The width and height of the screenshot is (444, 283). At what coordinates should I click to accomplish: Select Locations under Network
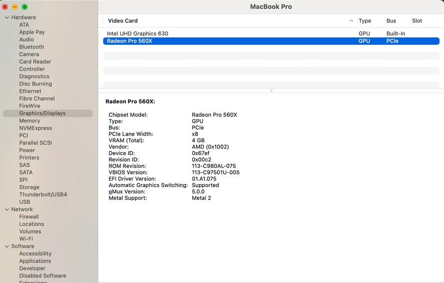point(32,224)
